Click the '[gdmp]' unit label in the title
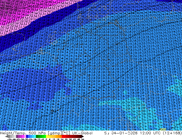182x140 pixels. pos(55,133)
